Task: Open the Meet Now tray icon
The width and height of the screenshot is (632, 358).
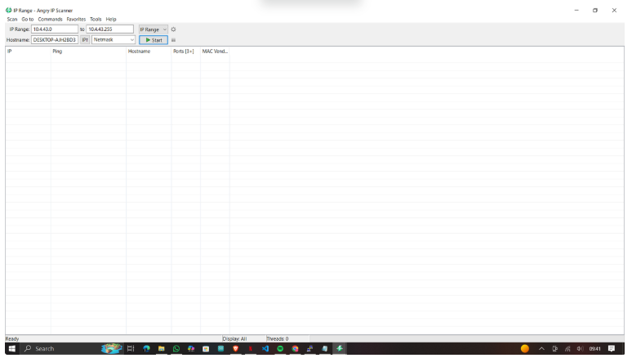Action: [555, 349]
